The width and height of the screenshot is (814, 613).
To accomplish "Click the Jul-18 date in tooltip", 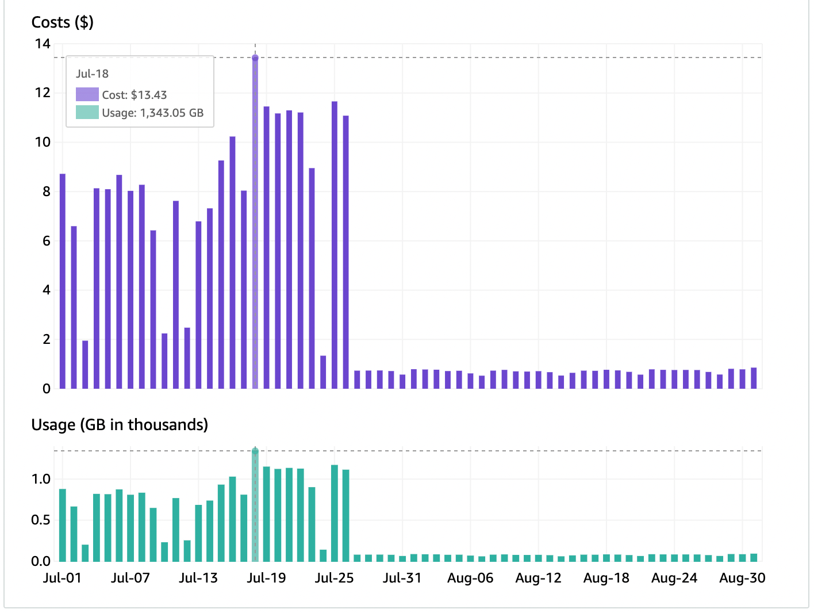I will coord(92,74).
